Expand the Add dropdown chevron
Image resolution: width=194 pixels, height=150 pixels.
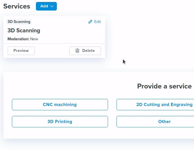coord(52,6)
